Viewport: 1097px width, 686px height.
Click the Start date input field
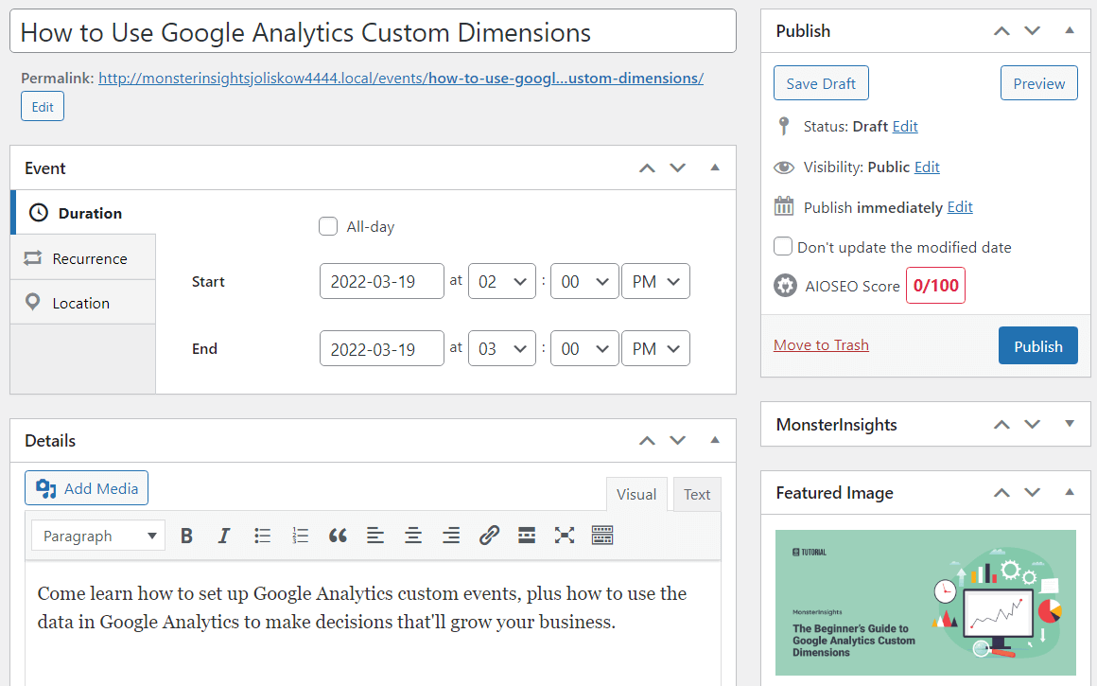[381, 281]
